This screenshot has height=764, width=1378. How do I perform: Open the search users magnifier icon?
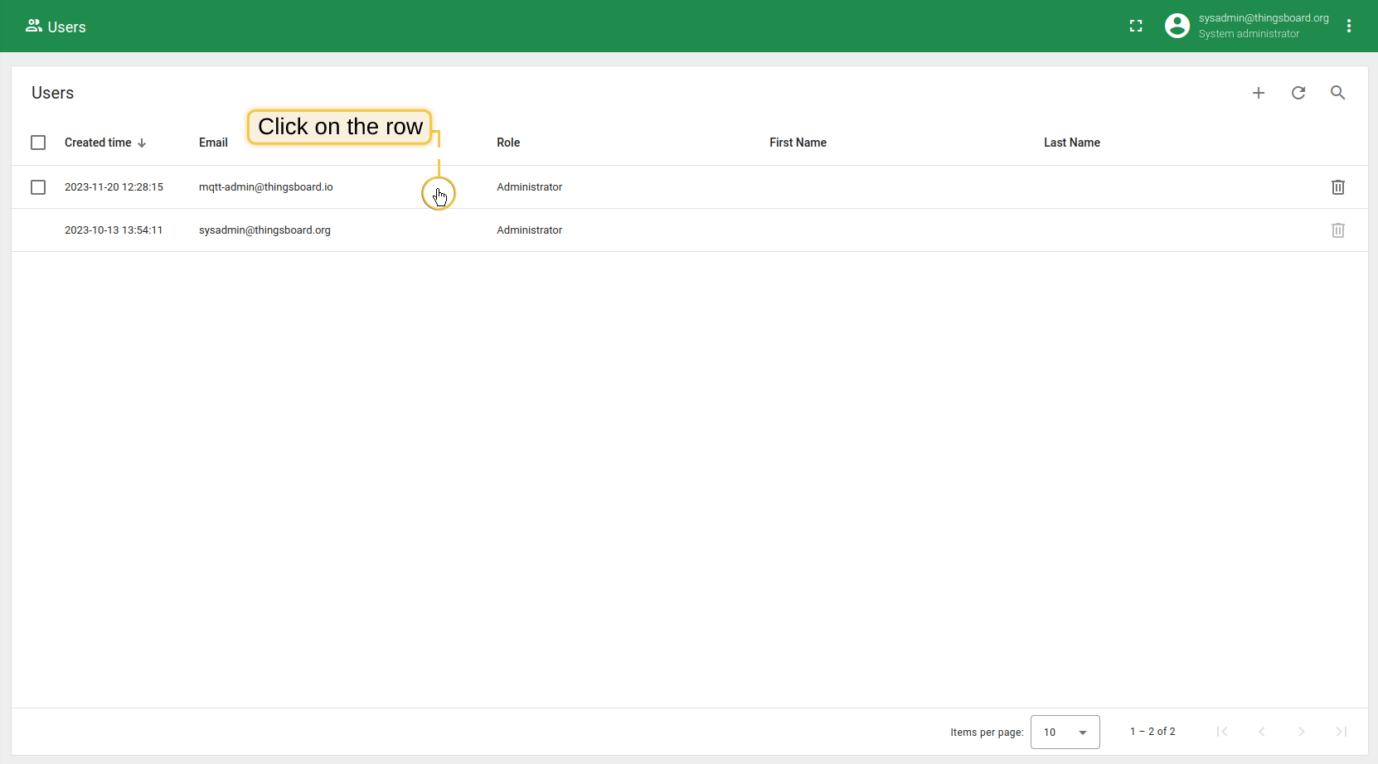[x=1337, y=93]
